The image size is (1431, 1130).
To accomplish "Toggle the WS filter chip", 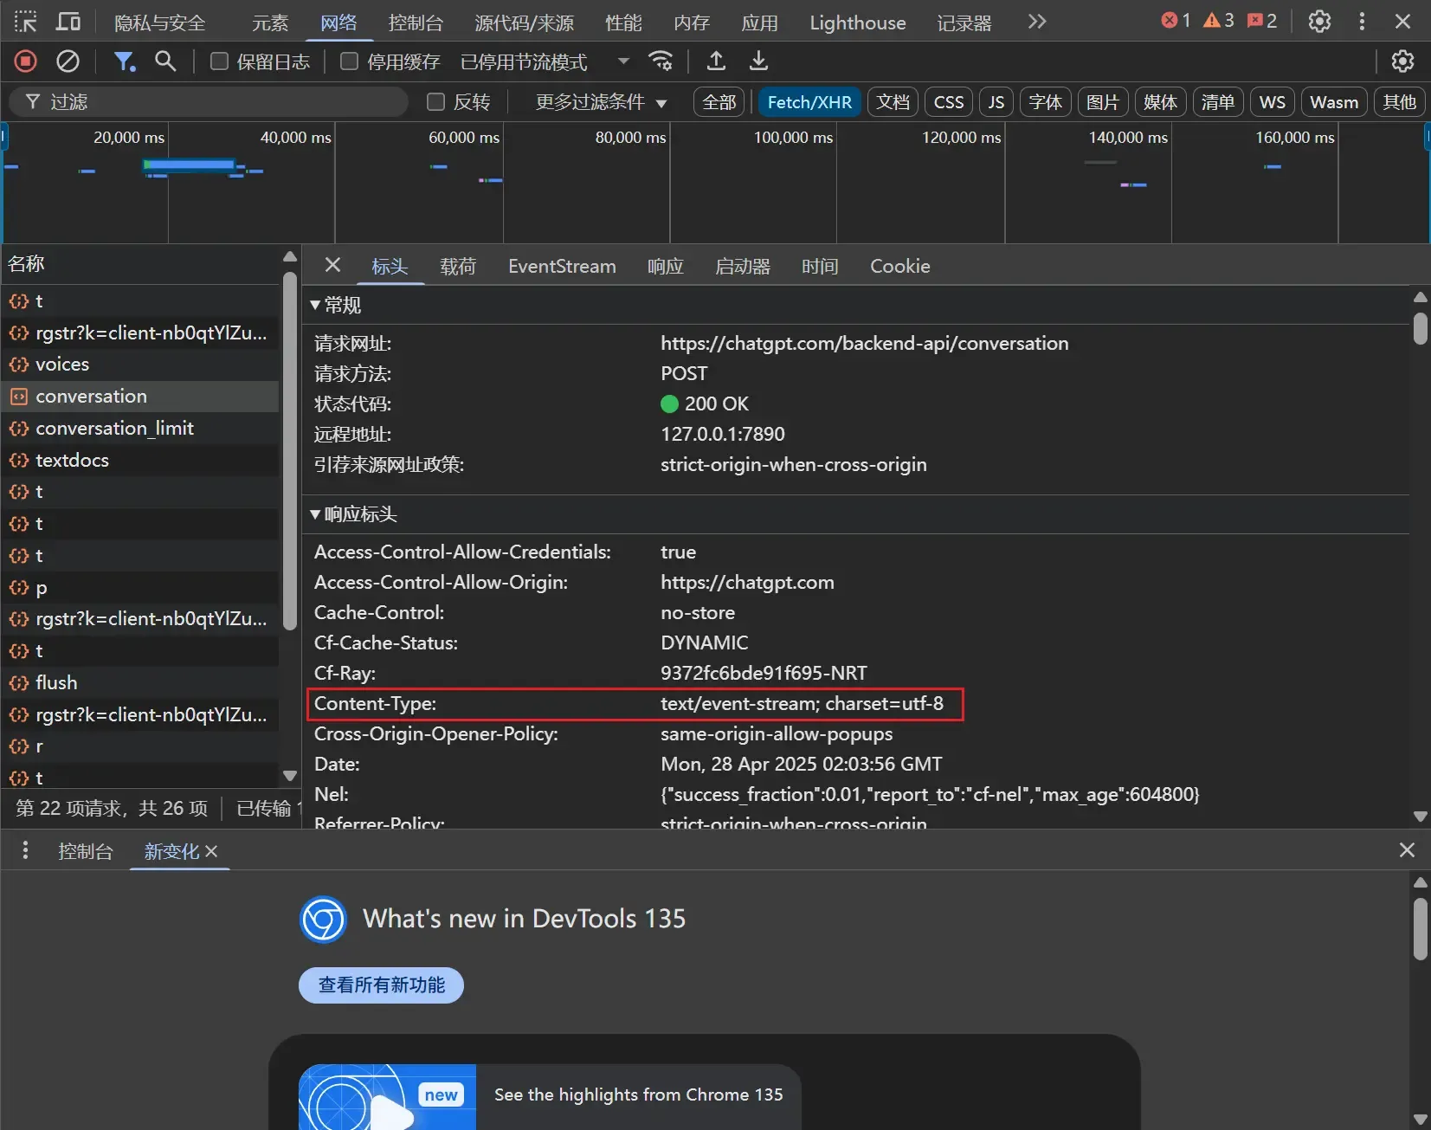I will pyautogui.click(x=1272, y=102).
